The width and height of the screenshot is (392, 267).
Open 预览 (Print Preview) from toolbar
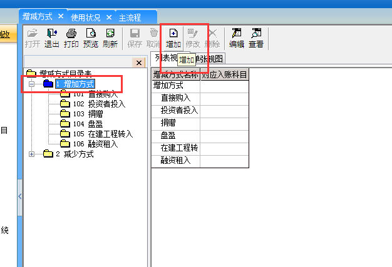91,38
